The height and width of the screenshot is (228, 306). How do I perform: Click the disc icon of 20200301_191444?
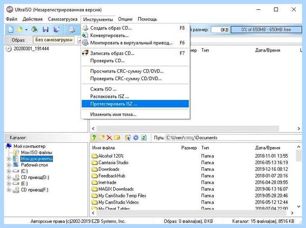tap(9, 48)
